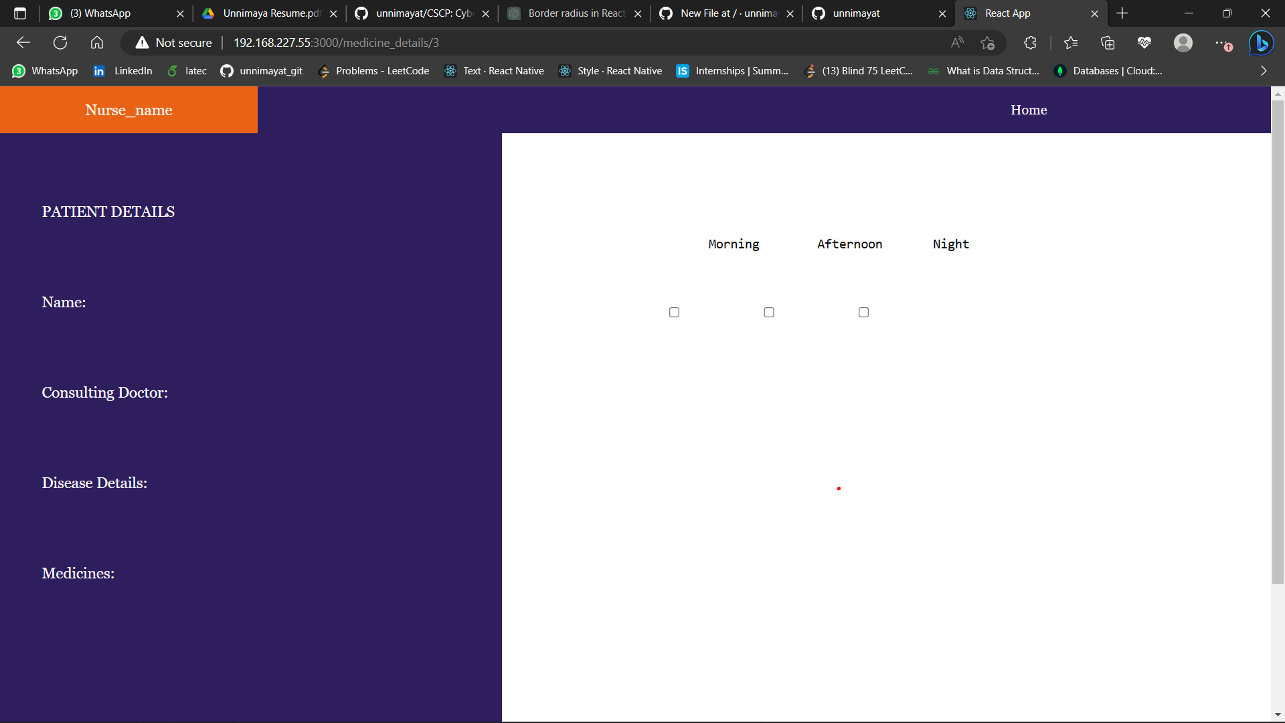Refresh the current page
1285x723 pixels.
(60, 42)
